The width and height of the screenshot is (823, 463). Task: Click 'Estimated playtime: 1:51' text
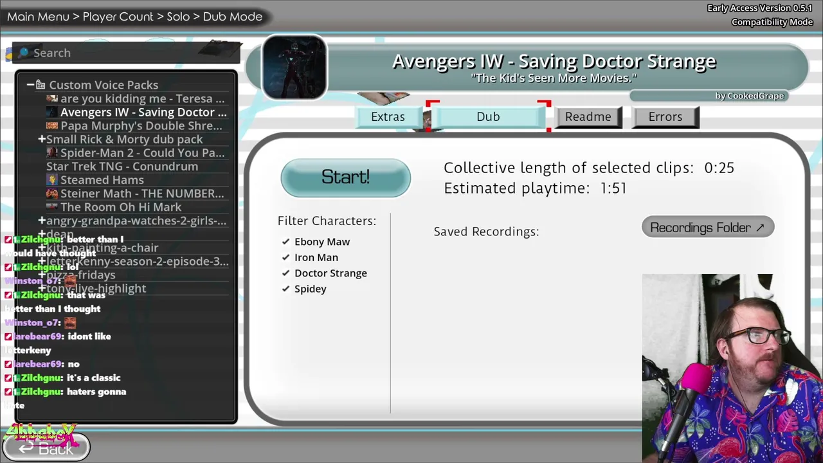point(535,188)
